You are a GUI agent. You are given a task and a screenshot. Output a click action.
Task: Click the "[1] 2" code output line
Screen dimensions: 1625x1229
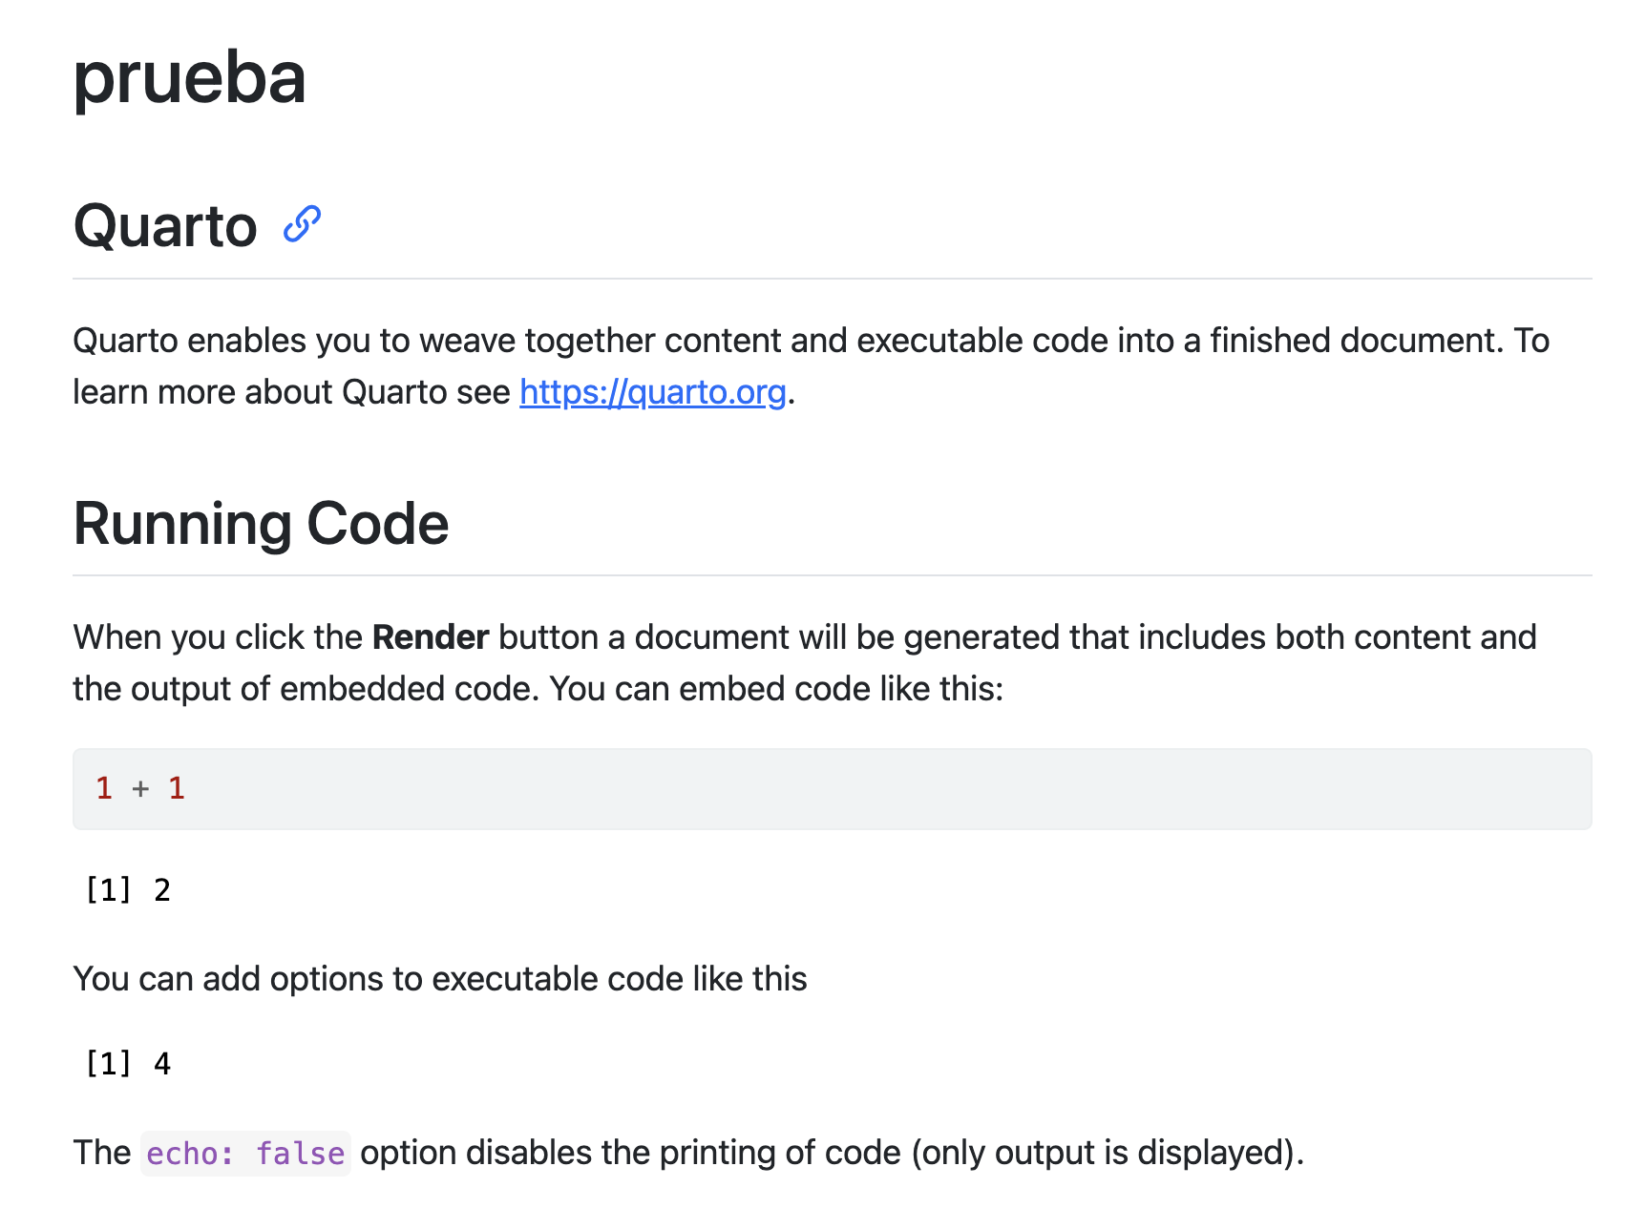click(x=128, y=890)
